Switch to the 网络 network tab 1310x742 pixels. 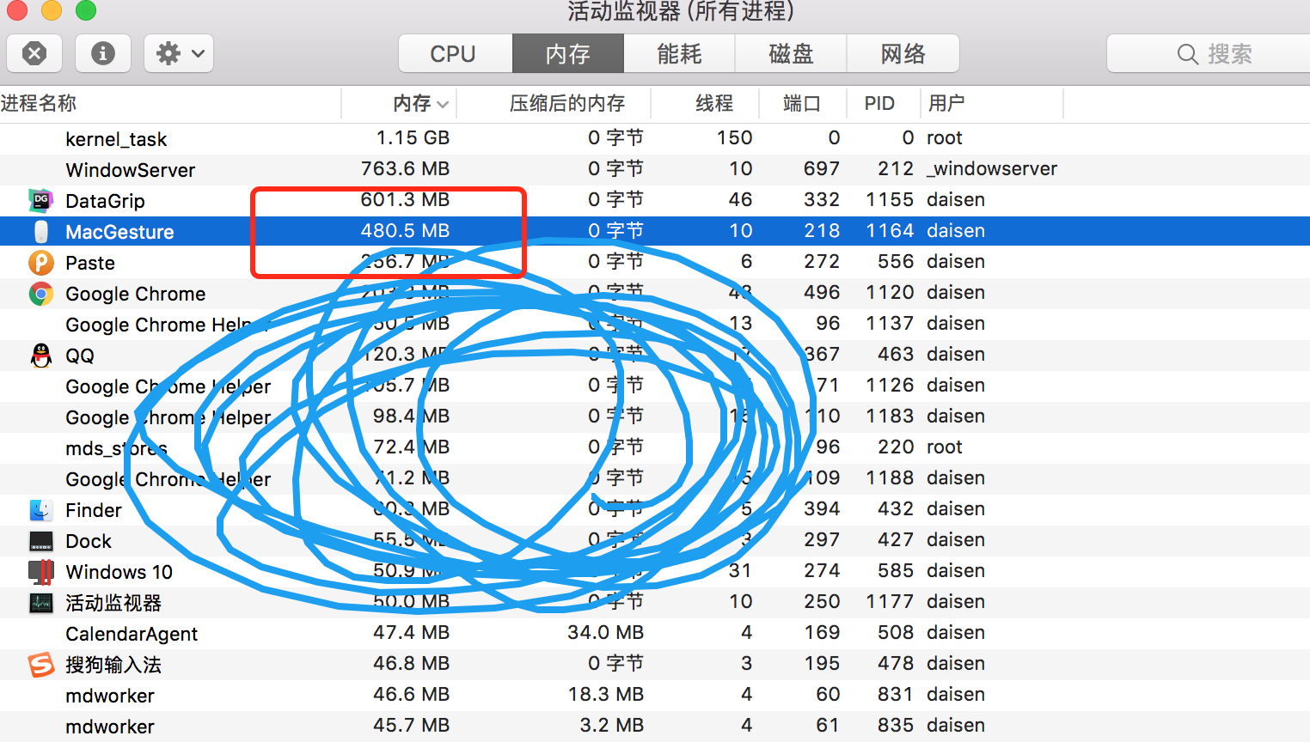903,54
